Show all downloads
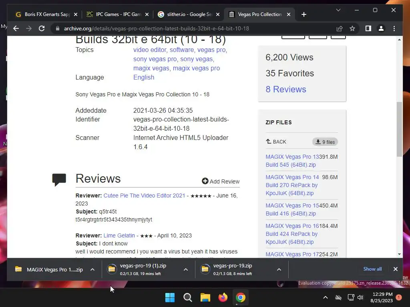Screen dimensions: 410x307 [x=372, y=269]
